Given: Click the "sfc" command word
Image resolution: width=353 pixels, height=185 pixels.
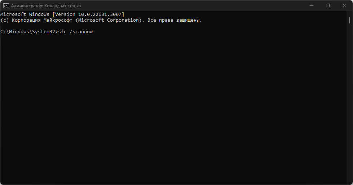Looking at the screenshot, I should pos(63,32).
